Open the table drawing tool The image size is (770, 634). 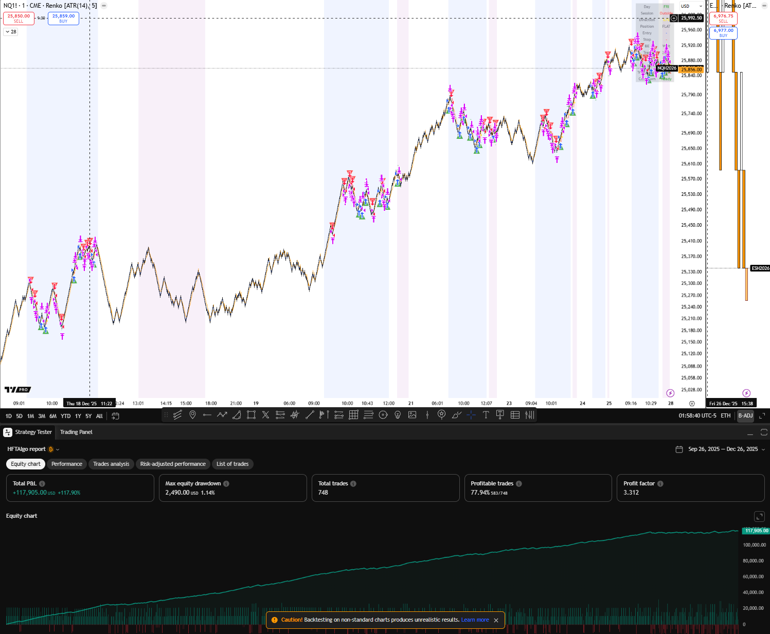pyautogui.click(x=515, y=415)
